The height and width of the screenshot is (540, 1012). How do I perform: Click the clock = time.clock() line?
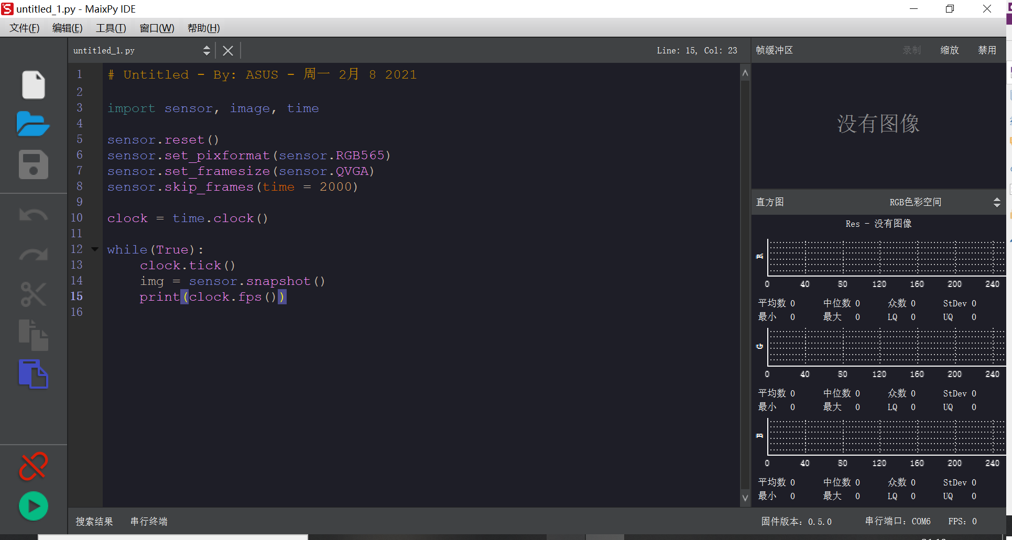click(188, 218)
